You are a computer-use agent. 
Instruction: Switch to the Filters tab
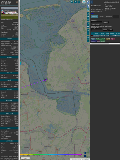[102, 17]
